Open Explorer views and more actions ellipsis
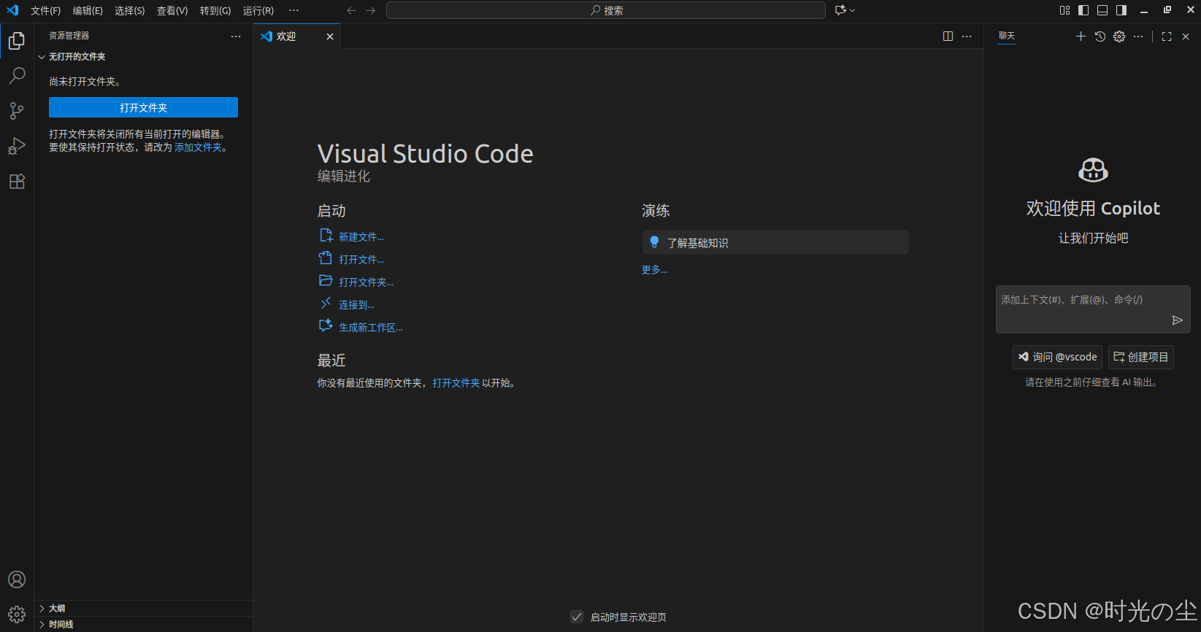This screenshot has width=1201, height=632. pos(236,36)
